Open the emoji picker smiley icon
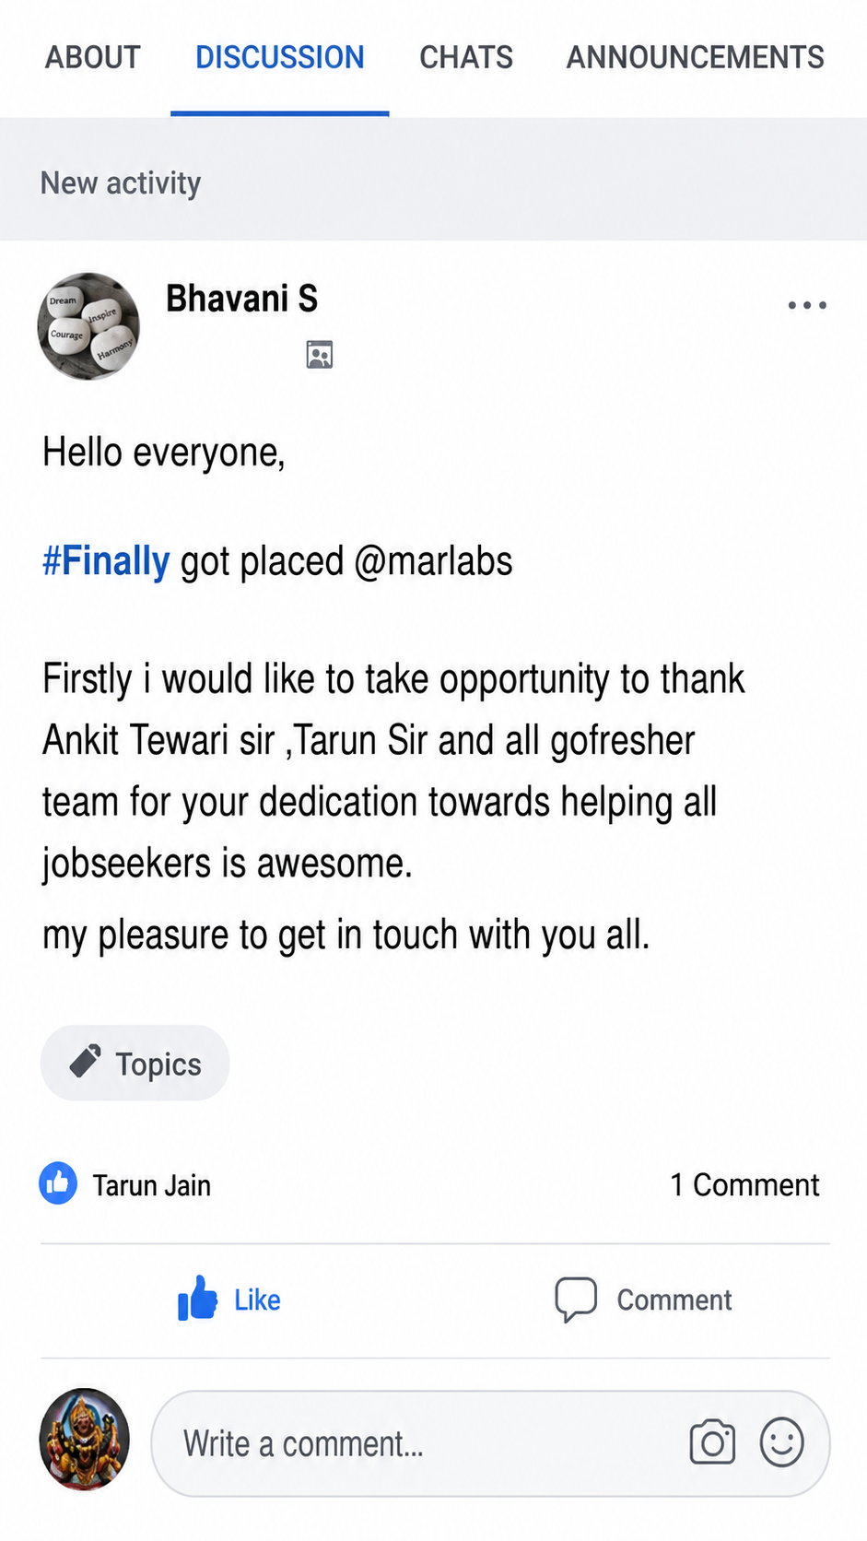The height and width of the screenshot is (1541, 867). tap(782, 1442)
